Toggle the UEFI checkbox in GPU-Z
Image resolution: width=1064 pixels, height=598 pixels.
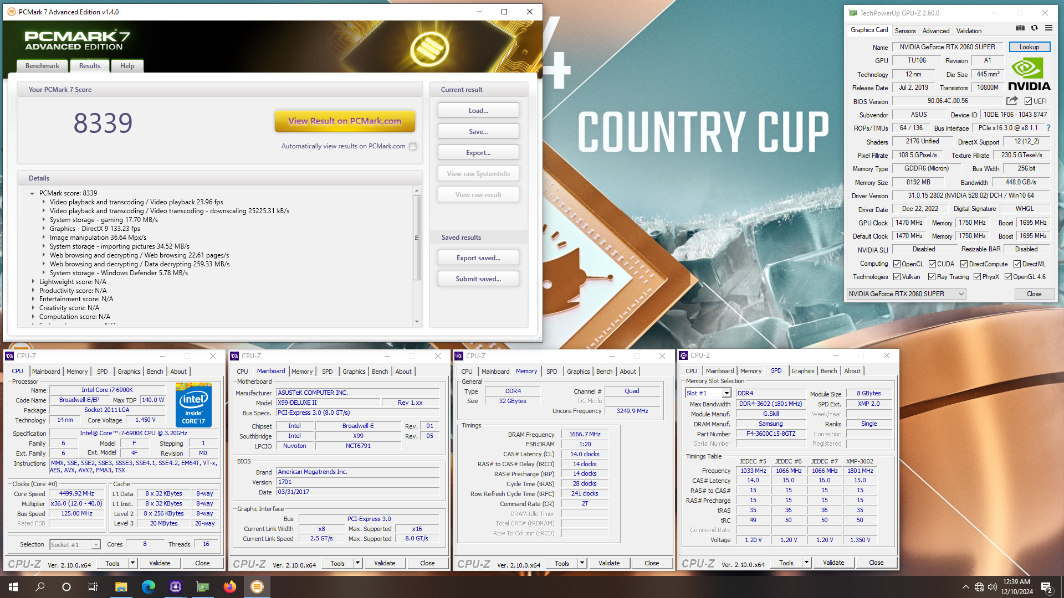point(1029,101)
